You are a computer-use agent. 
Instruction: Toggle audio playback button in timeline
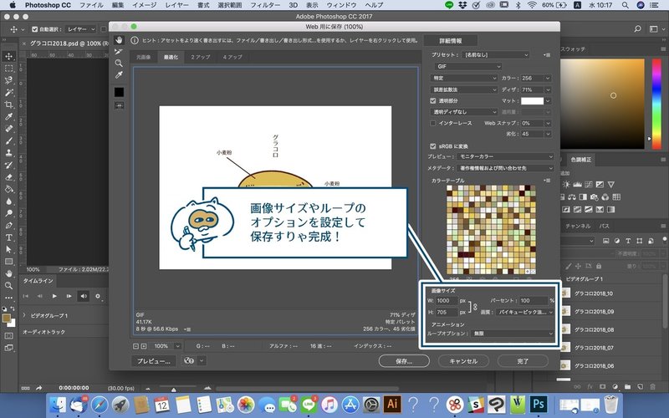pos(83,296)
